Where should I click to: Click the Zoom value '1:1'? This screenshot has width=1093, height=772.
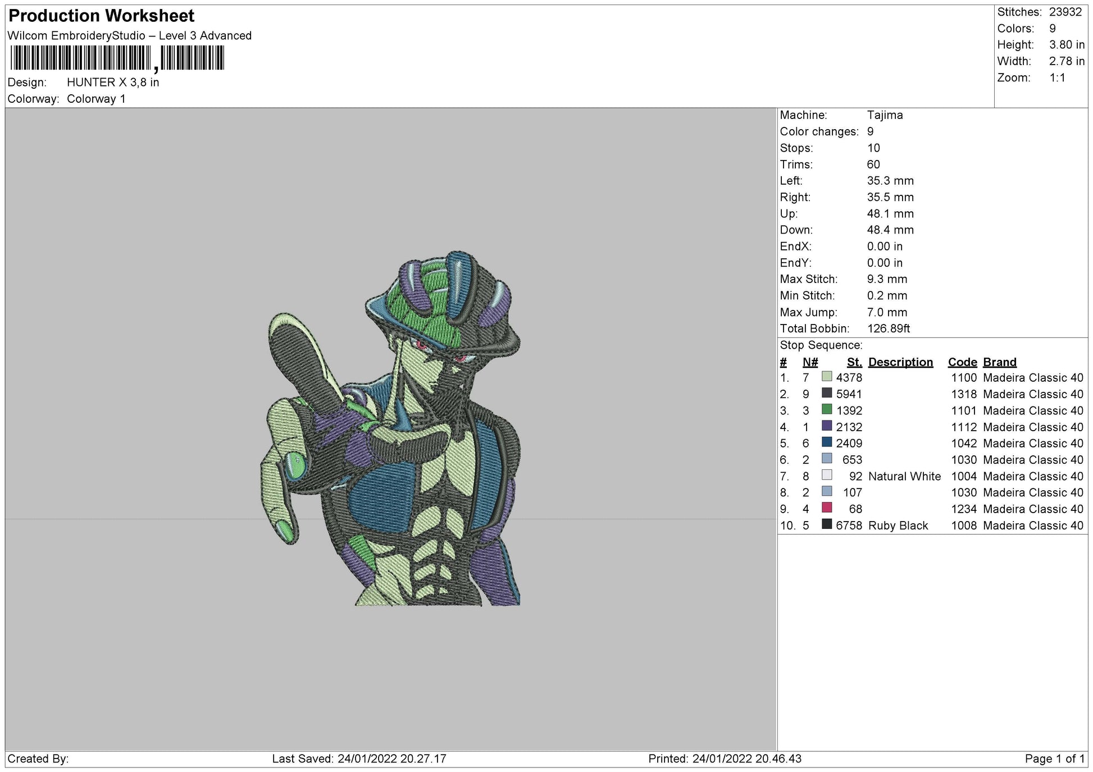(1058, 77)
